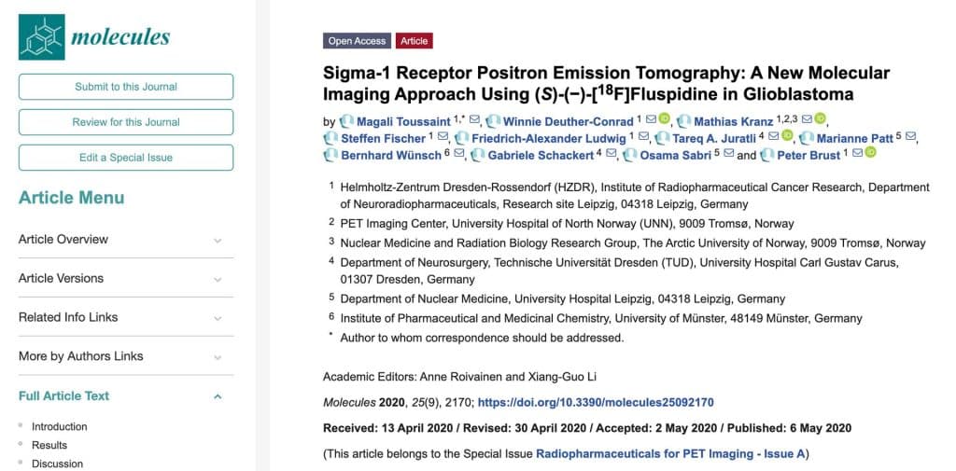The width and height of the screenshot is (956, 471).
Task: Open More by Authors Links section
Action: pyautogui.click(x=126, y=356)
